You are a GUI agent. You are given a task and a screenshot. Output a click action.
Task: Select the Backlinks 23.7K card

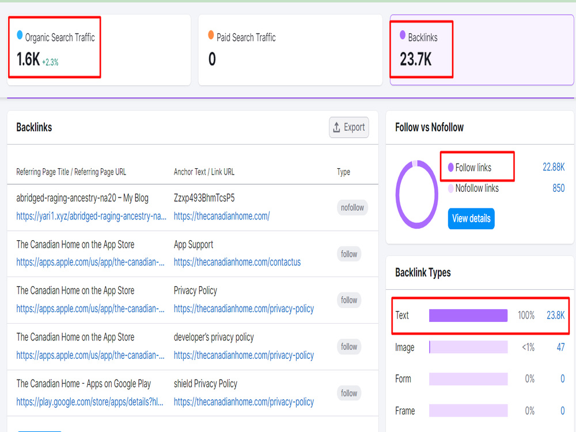482,50
